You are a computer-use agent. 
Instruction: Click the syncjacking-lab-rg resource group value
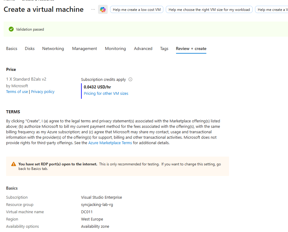coord(97,205)
